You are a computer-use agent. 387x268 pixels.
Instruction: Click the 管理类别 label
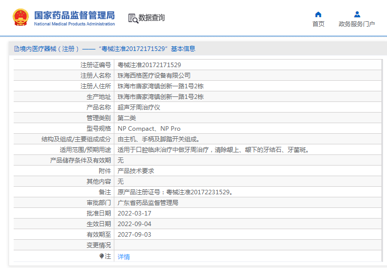(x=99, y=118)
